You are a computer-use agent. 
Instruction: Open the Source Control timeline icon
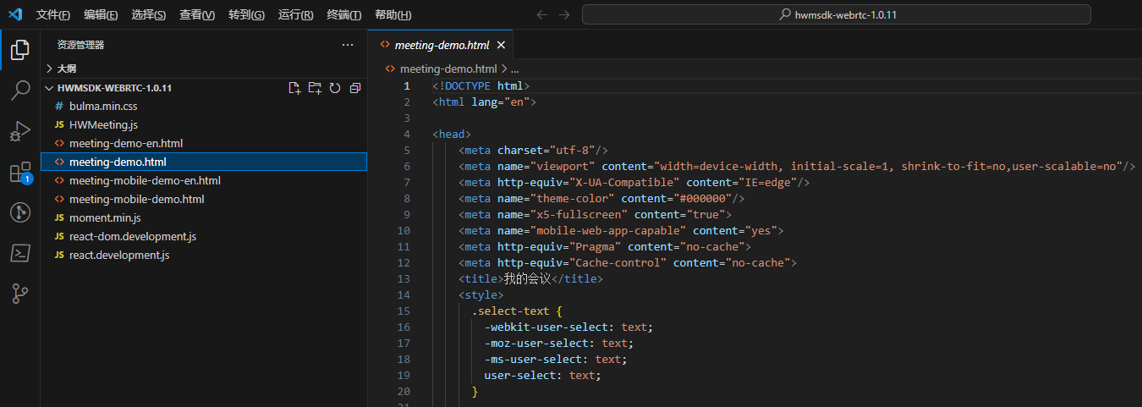(19, 212)
